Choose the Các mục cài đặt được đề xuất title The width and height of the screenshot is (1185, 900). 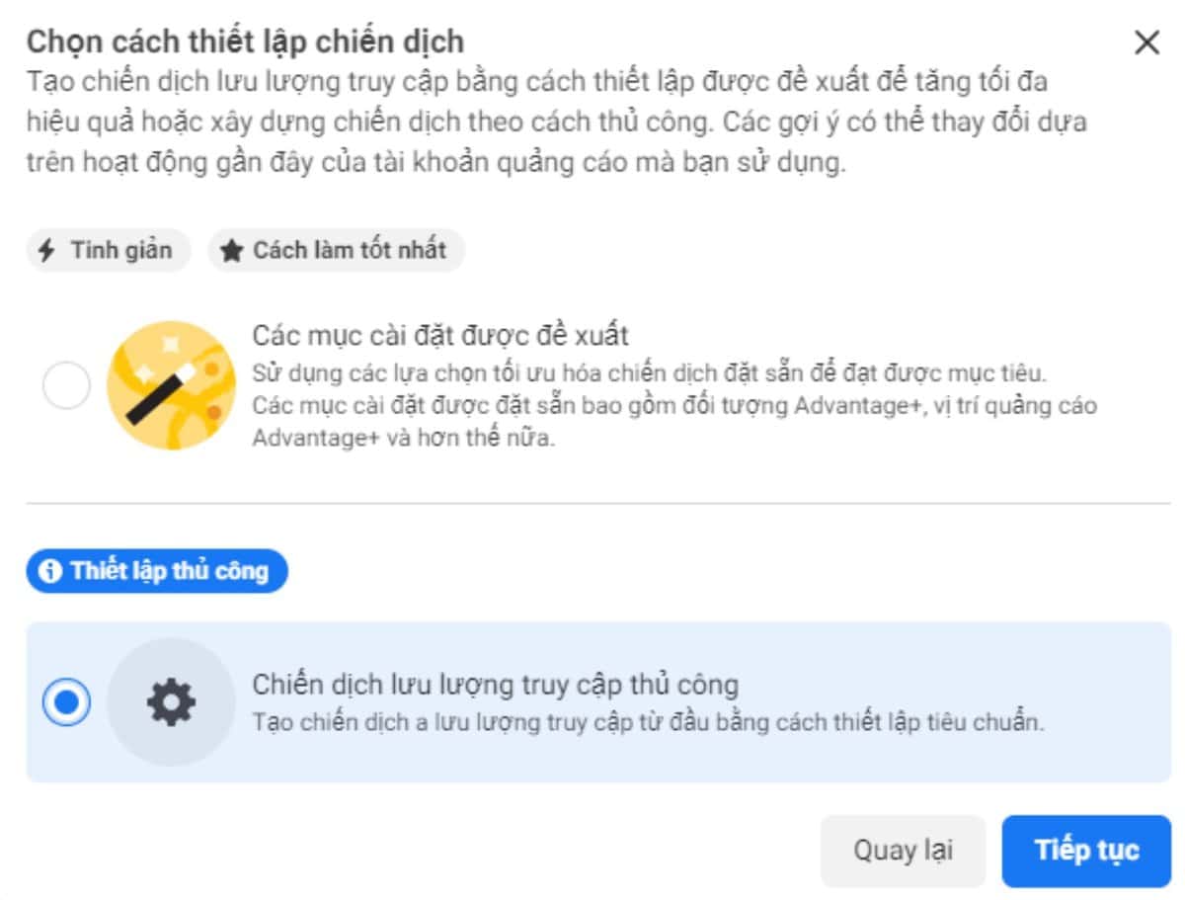pos(440,335)
